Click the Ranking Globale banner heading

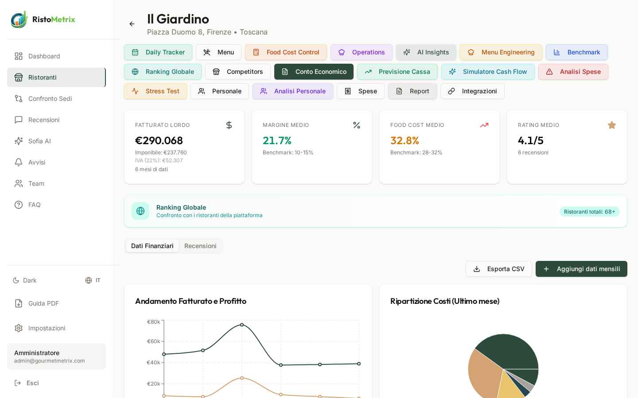(181, 207)
